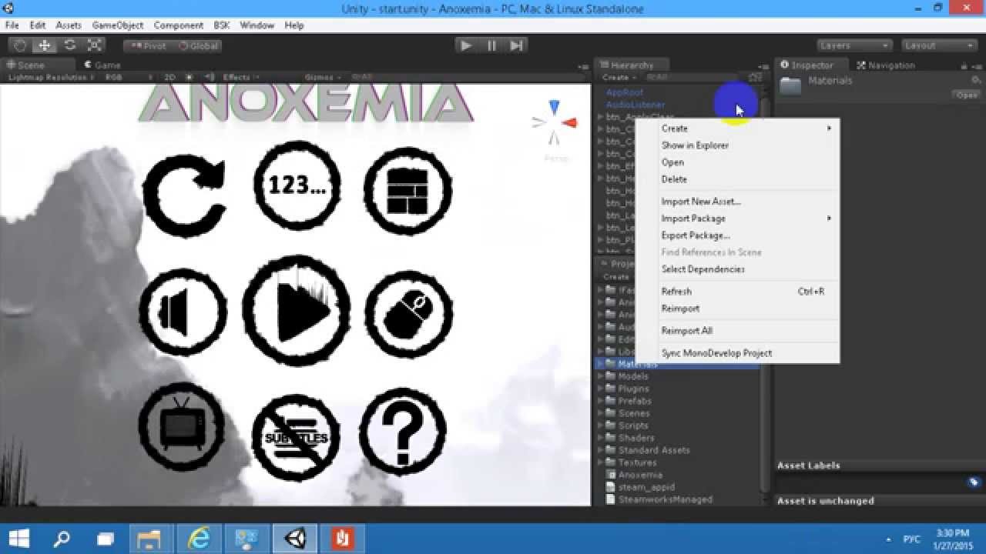Open the Effects dropdown in scene bar
The image size is (986, 554).
tap(241, 77)
